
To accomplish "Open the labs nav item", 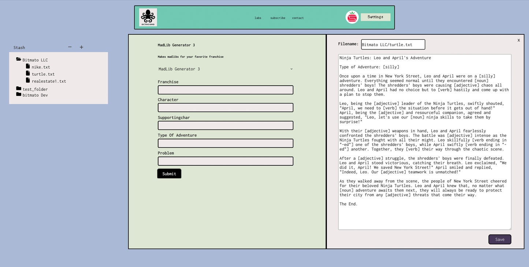I will pos(258,18).
